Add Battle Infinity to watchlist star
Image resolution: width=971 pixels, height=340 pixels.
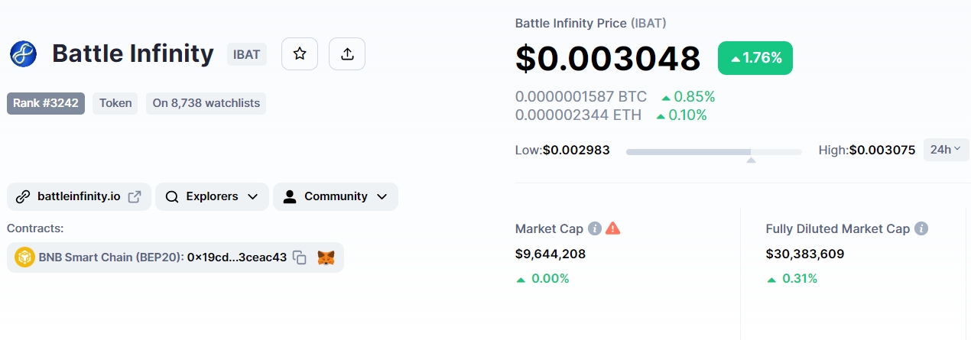tap(300, 53)
